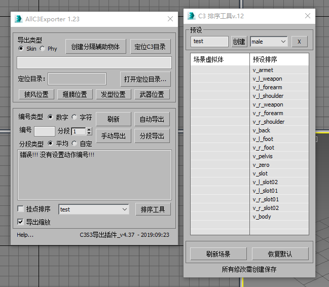The image size is (329, 287).
Task: Select v_r_slot01 row
Action: [279, 199]
